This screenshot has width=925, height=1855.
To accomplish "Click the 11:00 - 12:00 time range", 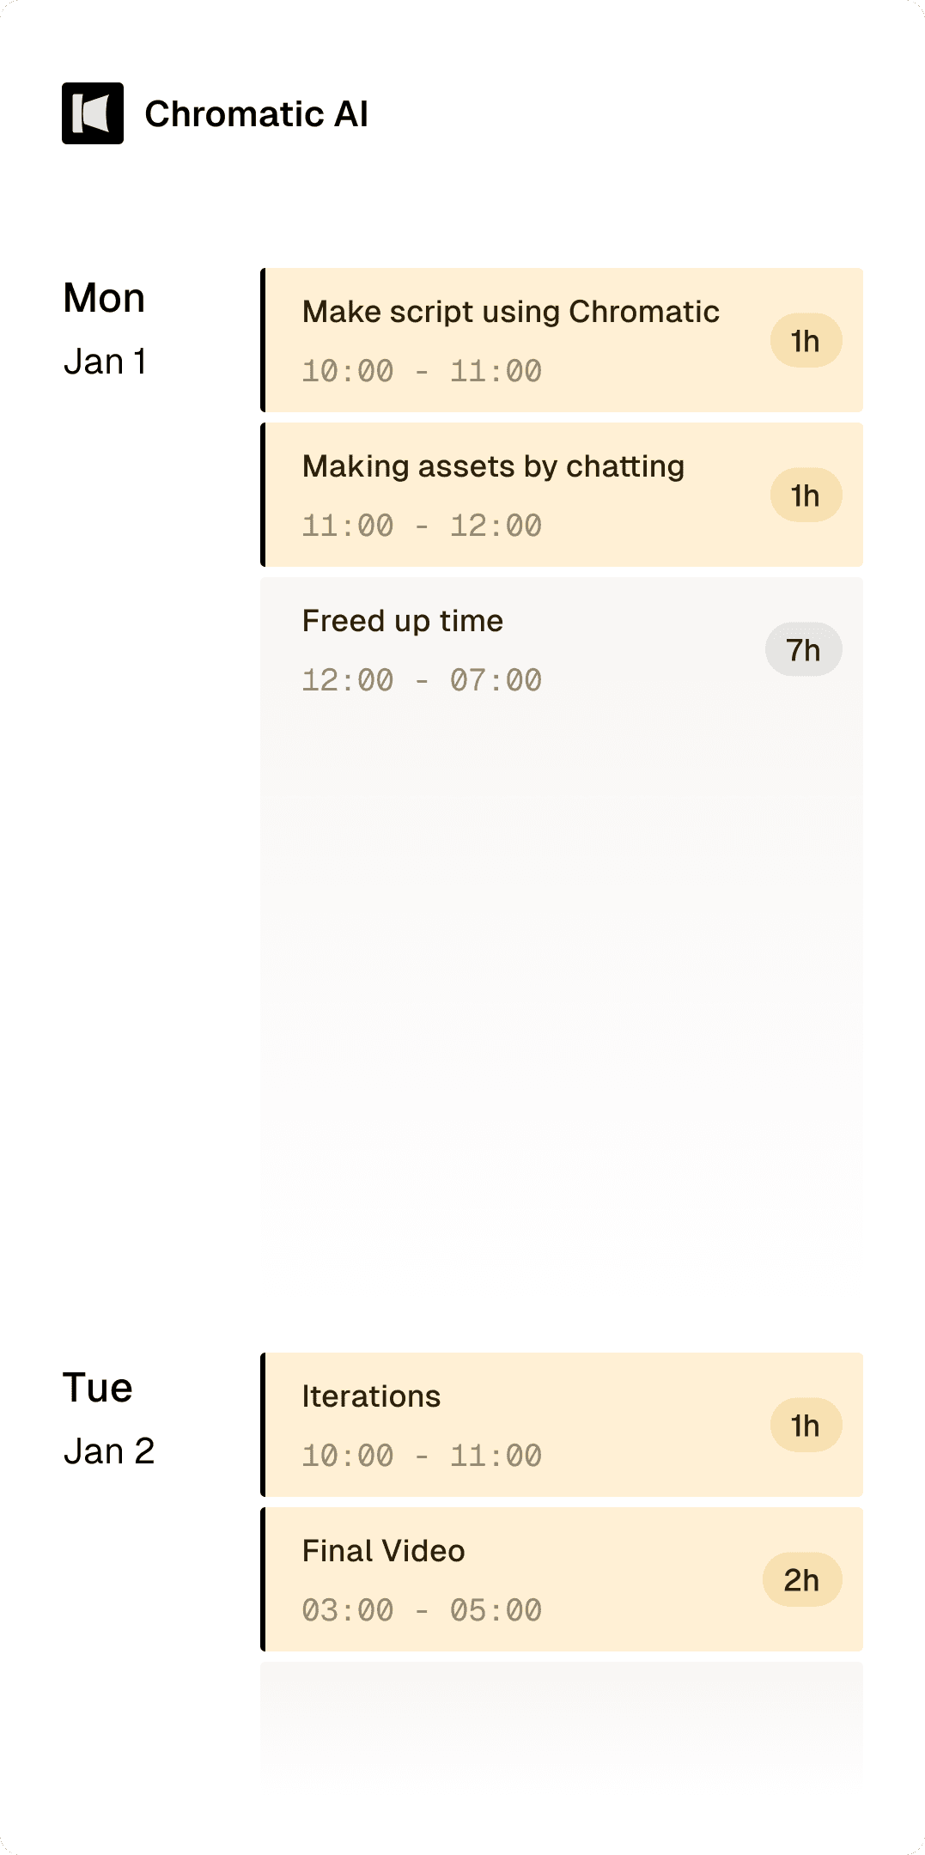I will click(x=422, y=526).
